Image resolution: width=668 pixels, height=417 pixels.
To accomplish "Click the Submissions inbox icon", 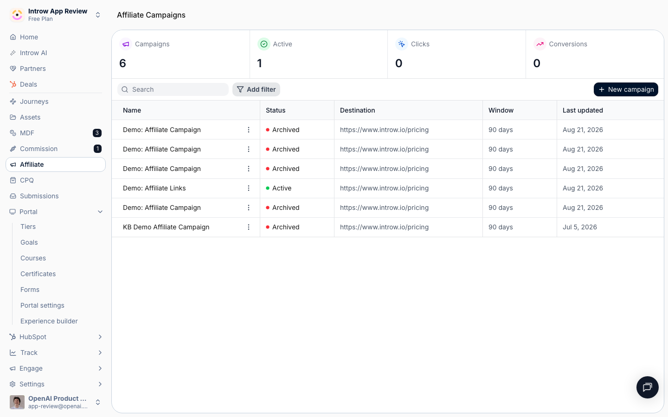I will [x=13, y=196].
